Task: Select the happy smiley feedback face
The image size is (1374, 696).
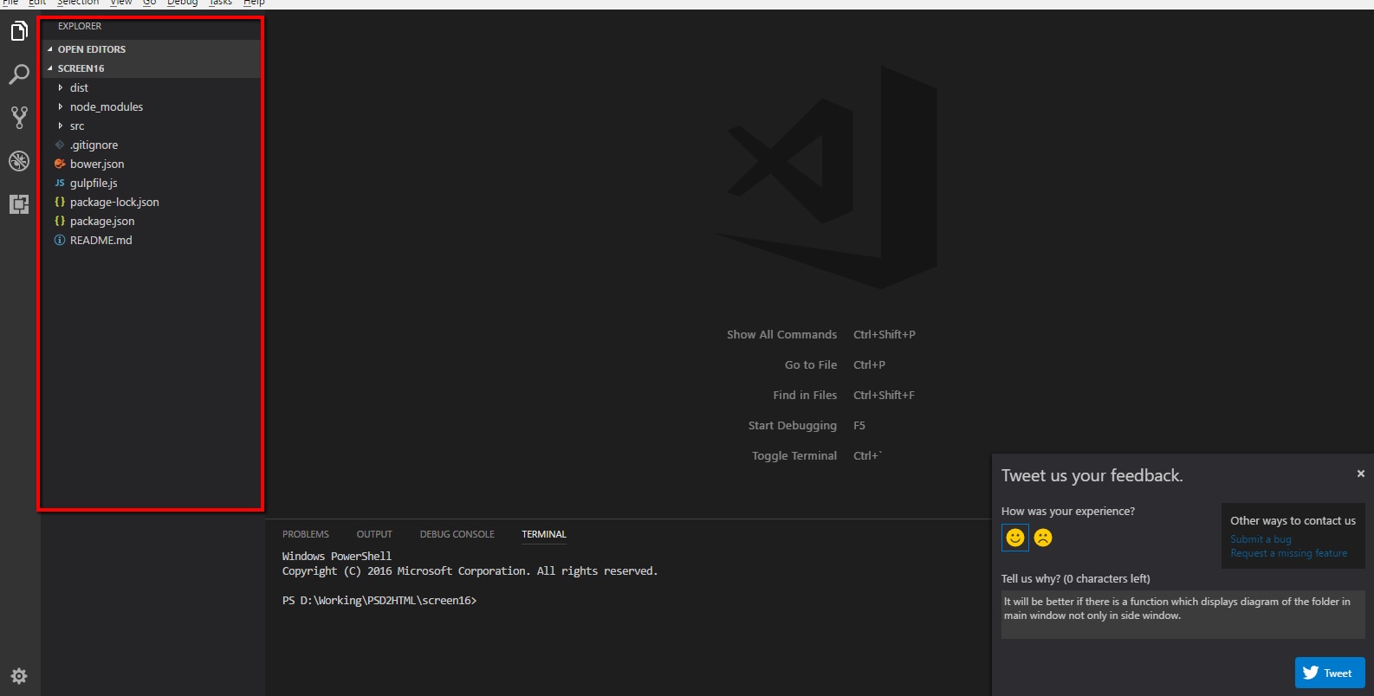Action: coord(1015,538)
